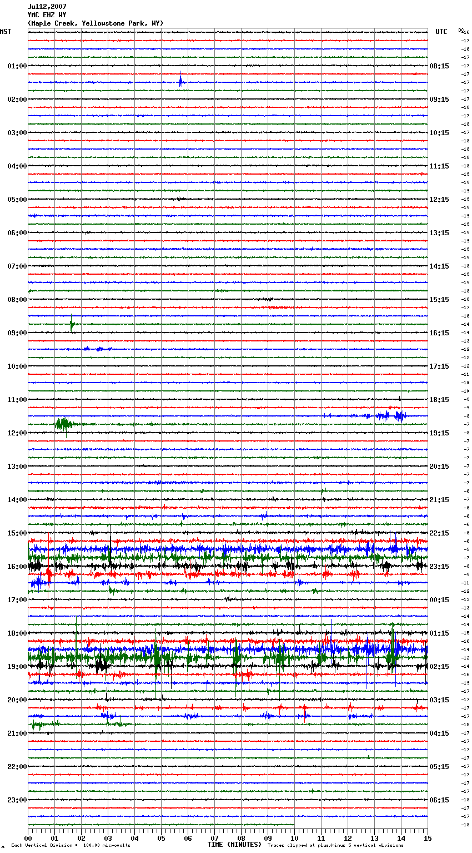
Task: Select the '03:15' UTC time label
Action: pyautogui.click(x=439, y=700)
